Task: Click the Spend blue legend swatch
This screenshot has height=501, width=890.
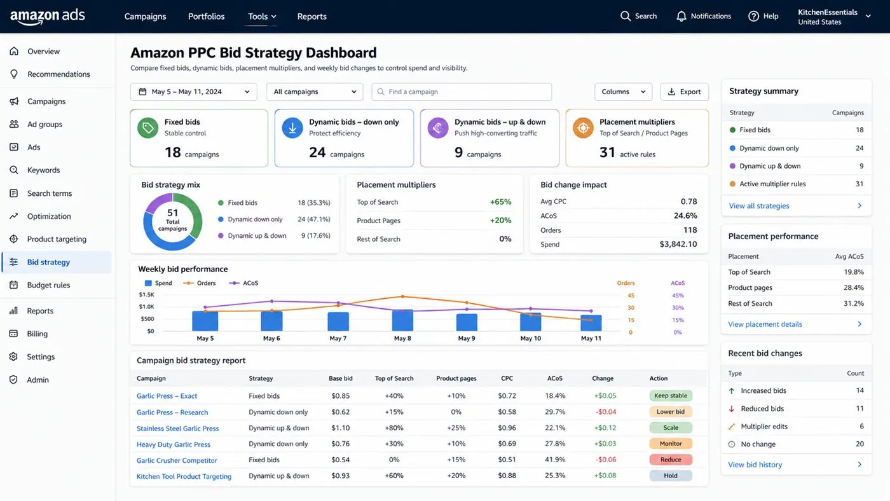Action: 148,283
